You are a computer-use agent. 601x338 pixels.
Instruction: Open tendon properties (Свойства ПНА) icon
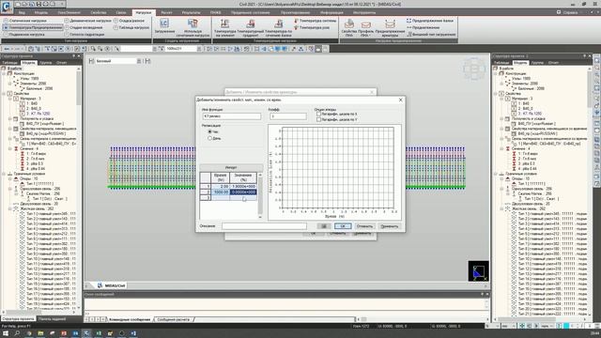tap(348, 27)
